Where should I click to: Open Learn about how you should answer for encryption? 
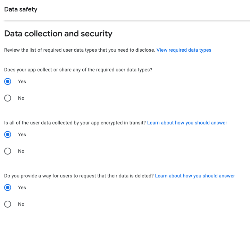point(187,123)
